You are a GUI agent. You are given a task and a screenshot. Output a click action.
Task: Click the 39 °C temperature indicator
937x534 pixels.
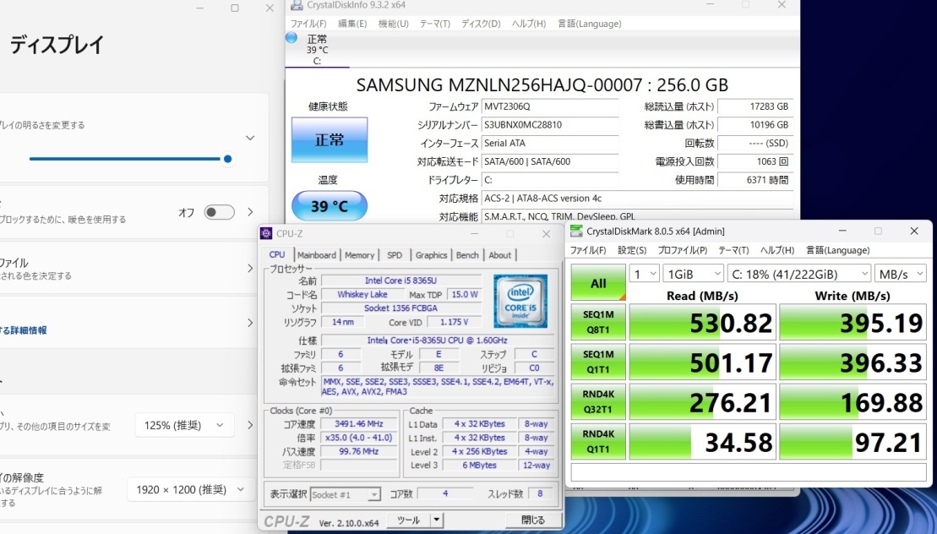coord(330,206)
